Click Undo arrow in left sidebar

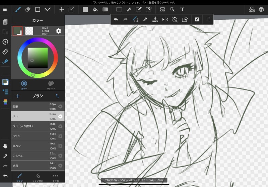pos(5,176)
